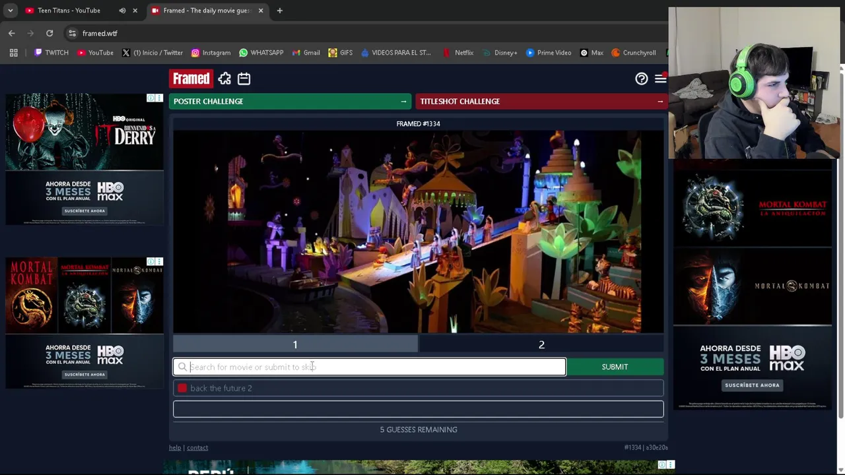Open the apps grid bookmark icon
Screen dimensions: 845x475
pos(13,53)
